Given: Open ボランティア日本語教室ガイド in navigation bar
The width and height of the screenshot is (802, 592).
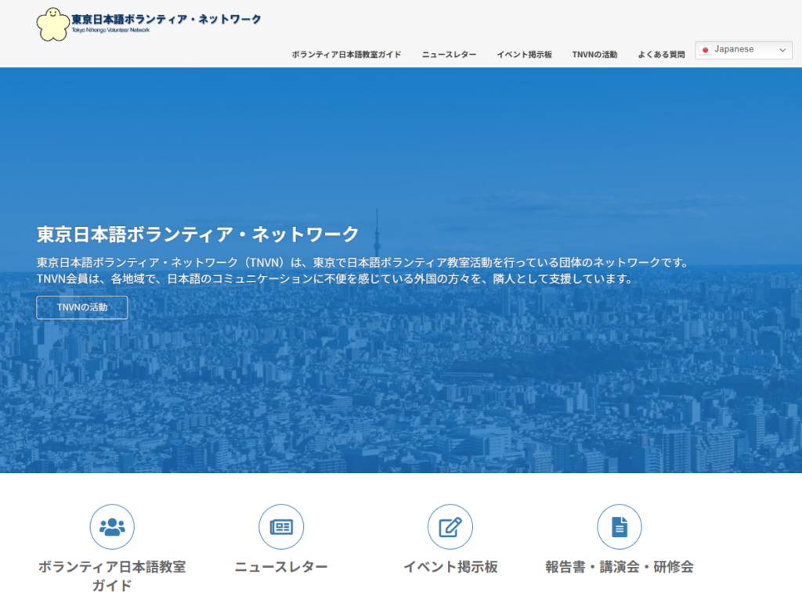Looking at the screenshot, I should tap(346, 55).
